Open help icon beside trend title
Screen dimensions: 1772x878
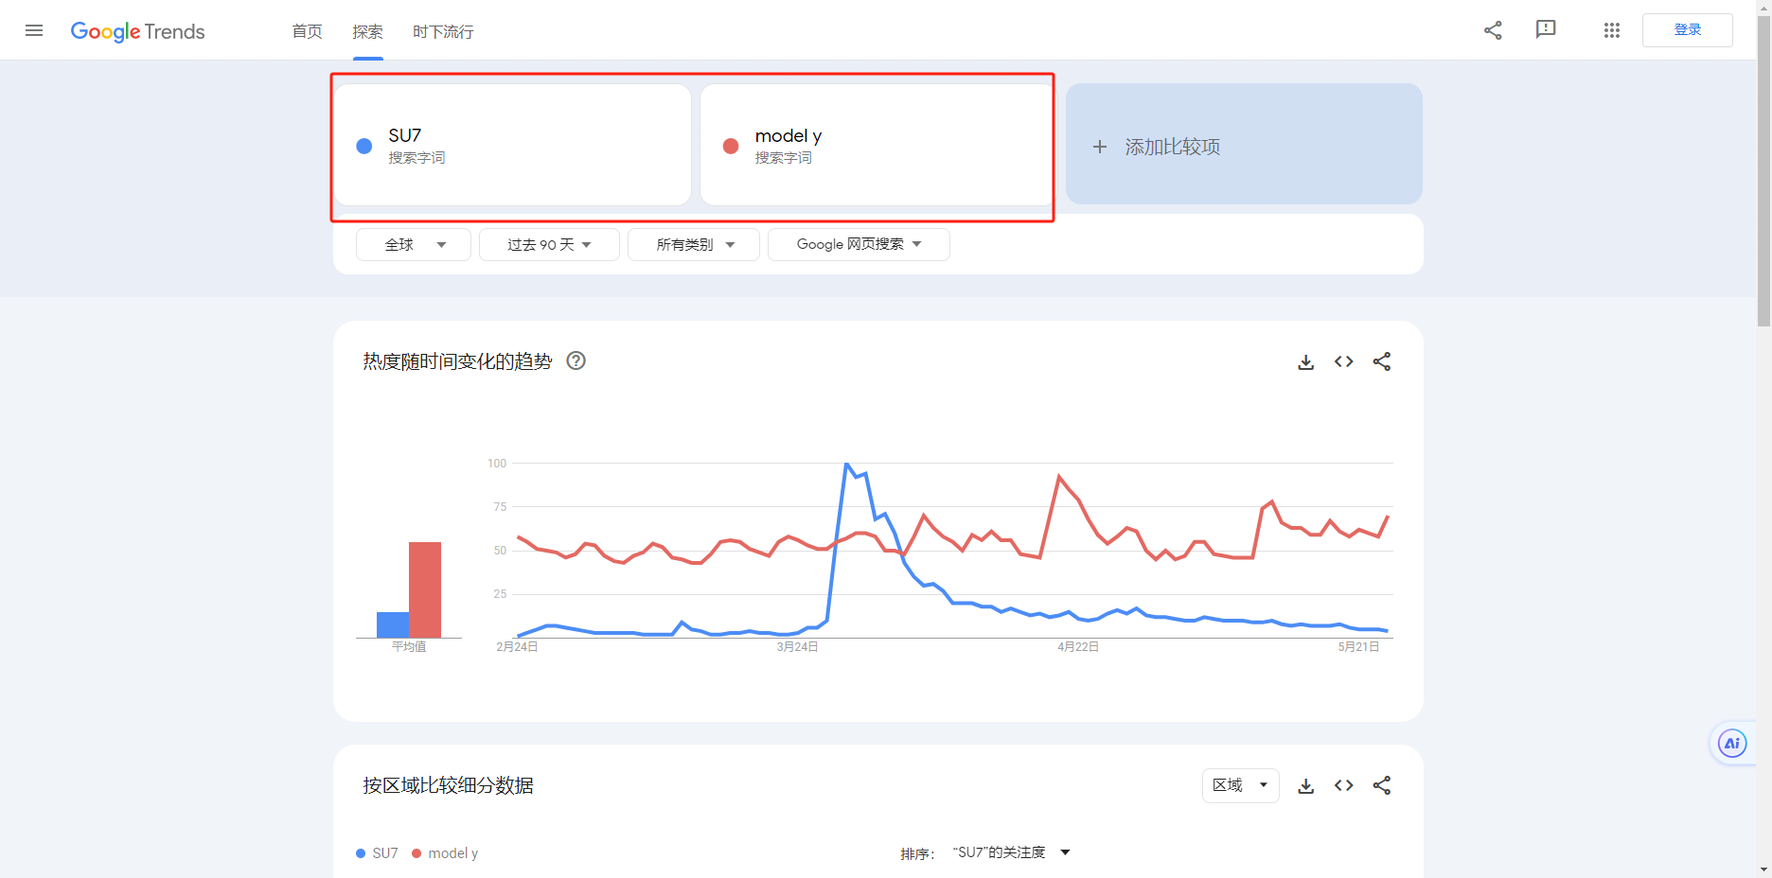coord(576,360)
